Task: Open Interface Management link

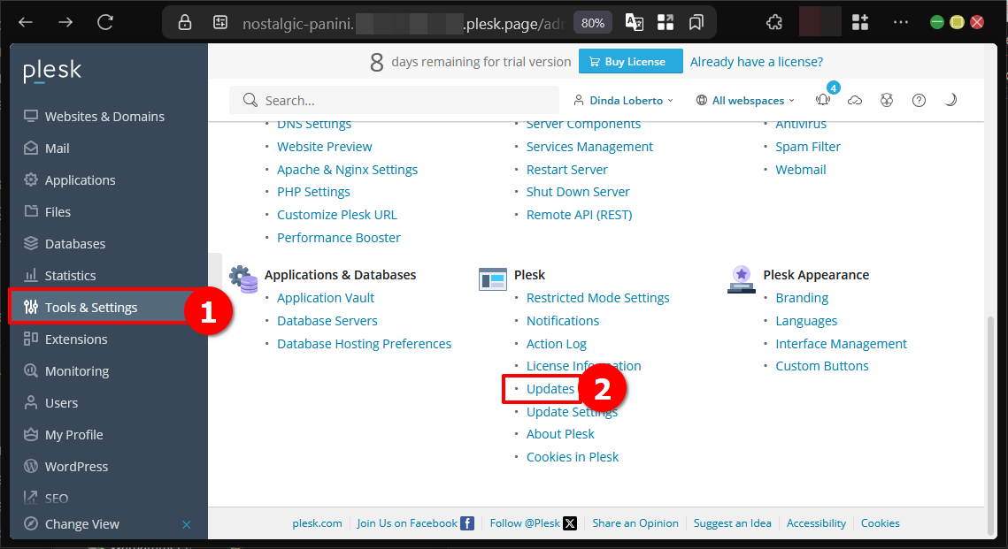Action: point(841,344)
